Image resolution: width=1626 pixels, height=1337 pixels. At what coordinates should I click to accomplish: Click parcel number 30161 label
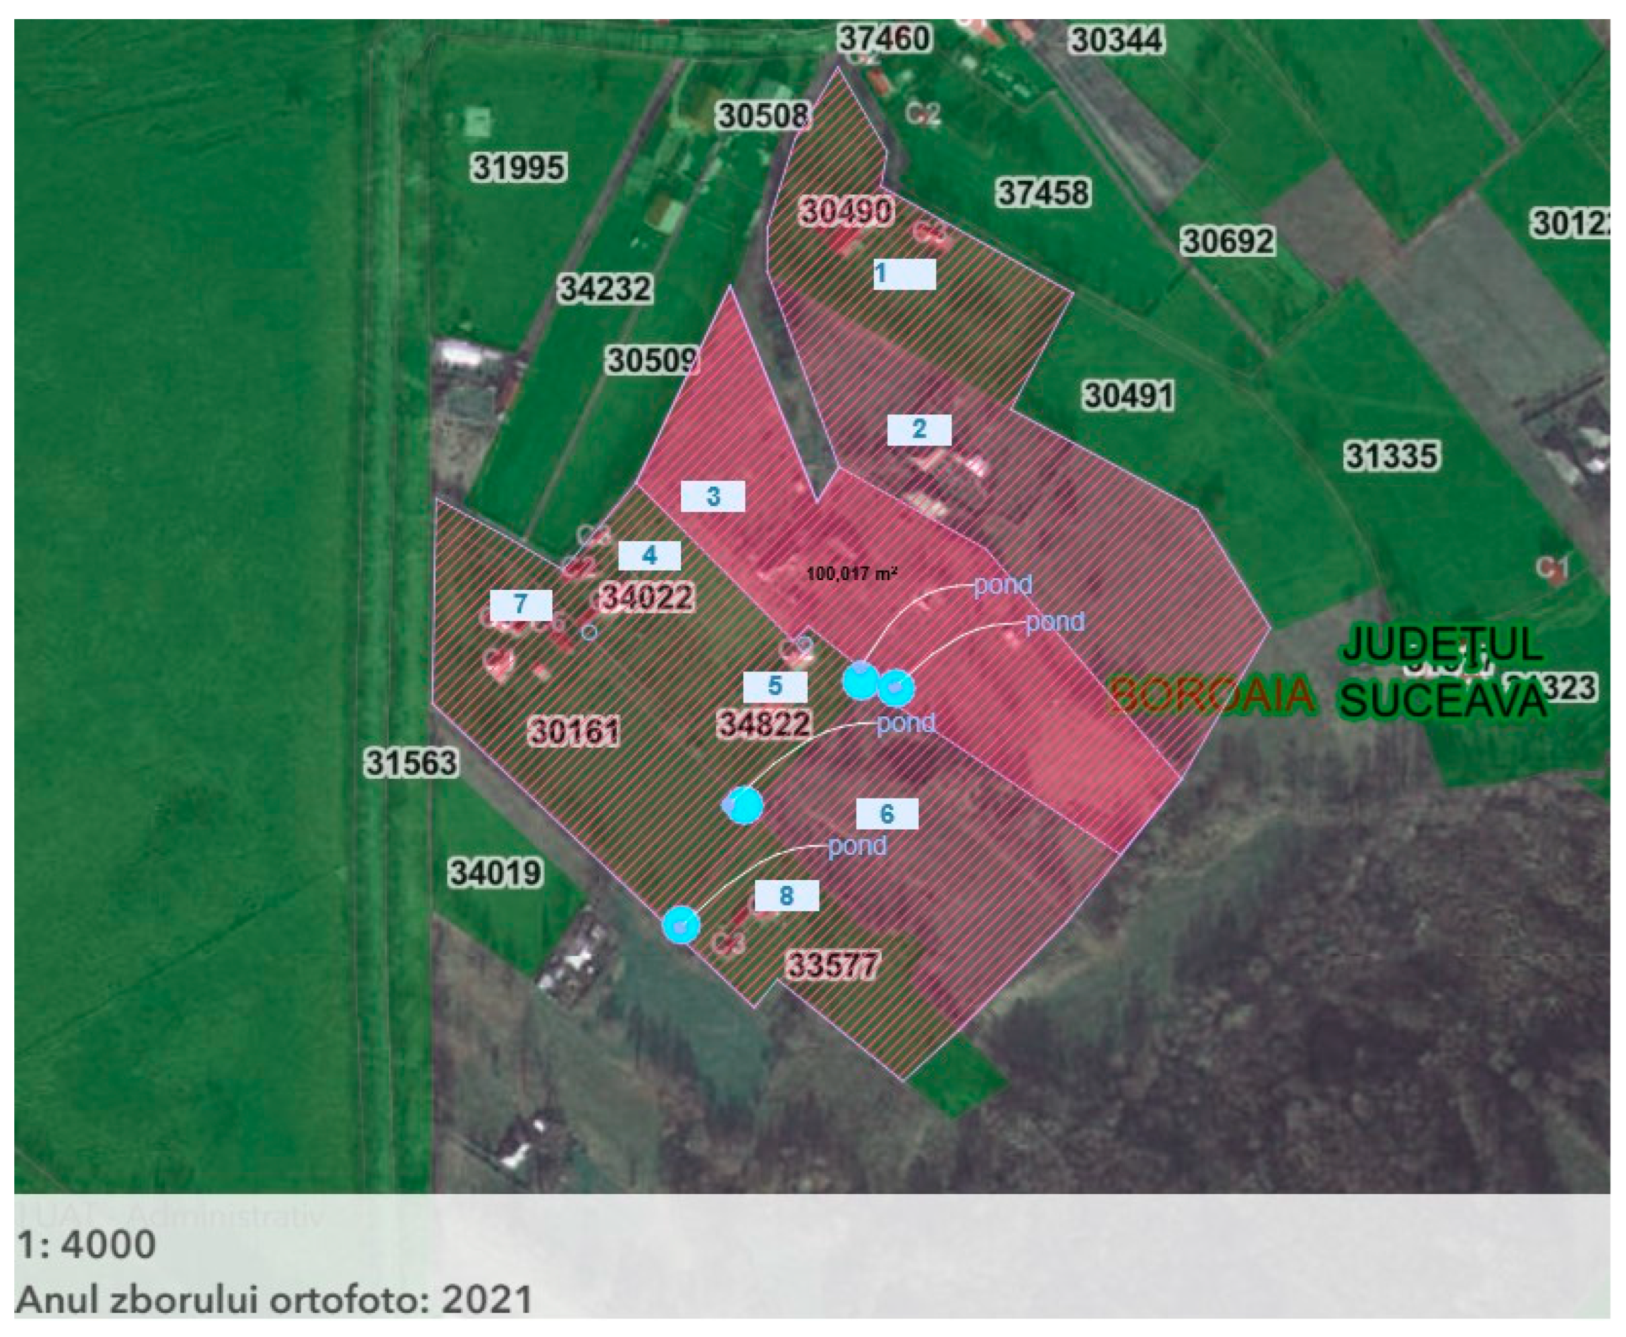(x=575, y=731)
